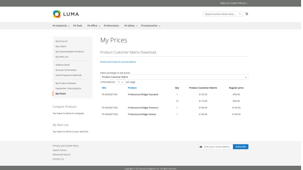Open Advanced Search footer link
This screenshot has width=303, height=170.
pos(62,154)
